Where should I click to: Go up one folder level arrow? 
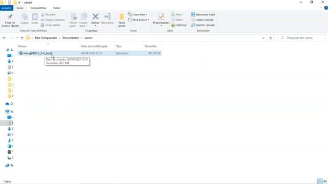[x=22, y=38]
